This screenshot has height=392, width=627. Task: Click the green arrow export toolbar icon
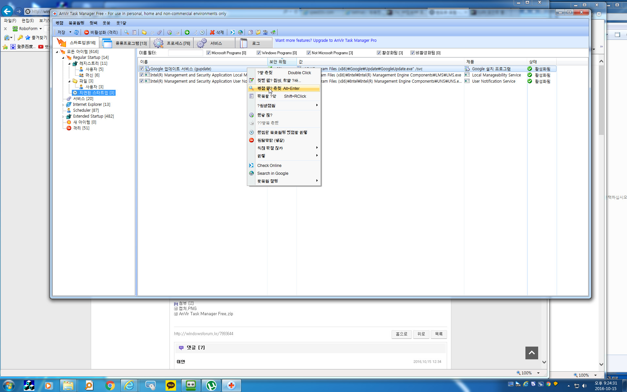tap(273, 32)
